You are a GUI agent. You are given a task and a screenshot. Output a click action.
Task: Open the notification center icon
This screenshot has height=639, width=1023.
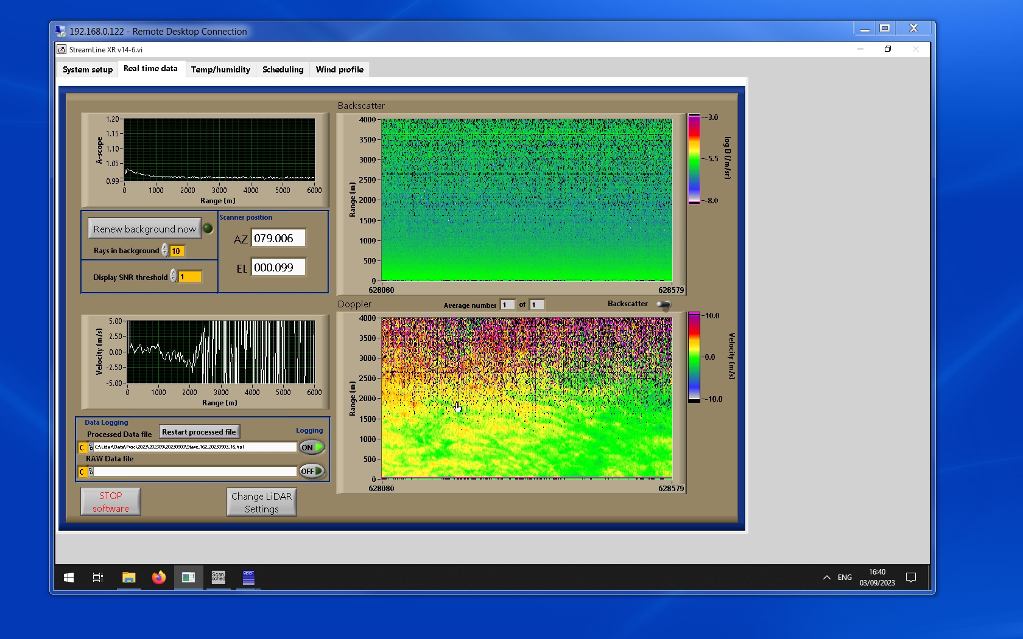(x=911, y=578)
